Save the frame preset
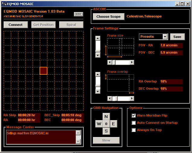 pos(177,37)
